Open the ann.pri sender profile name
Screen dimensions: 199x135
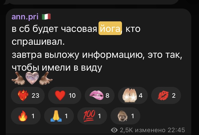click(25, 17)
